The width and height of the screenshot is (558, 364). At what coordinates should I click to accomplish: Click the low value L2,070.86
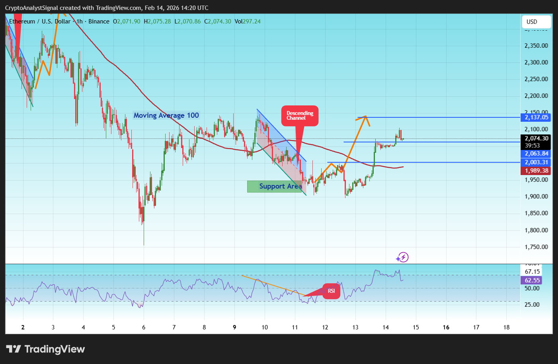pos(187,21)
